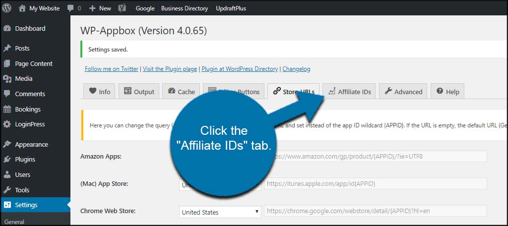The width and height of the screenshot is (508, 226).
Task: Open General settings submenu item
Action: pos(14,222)
